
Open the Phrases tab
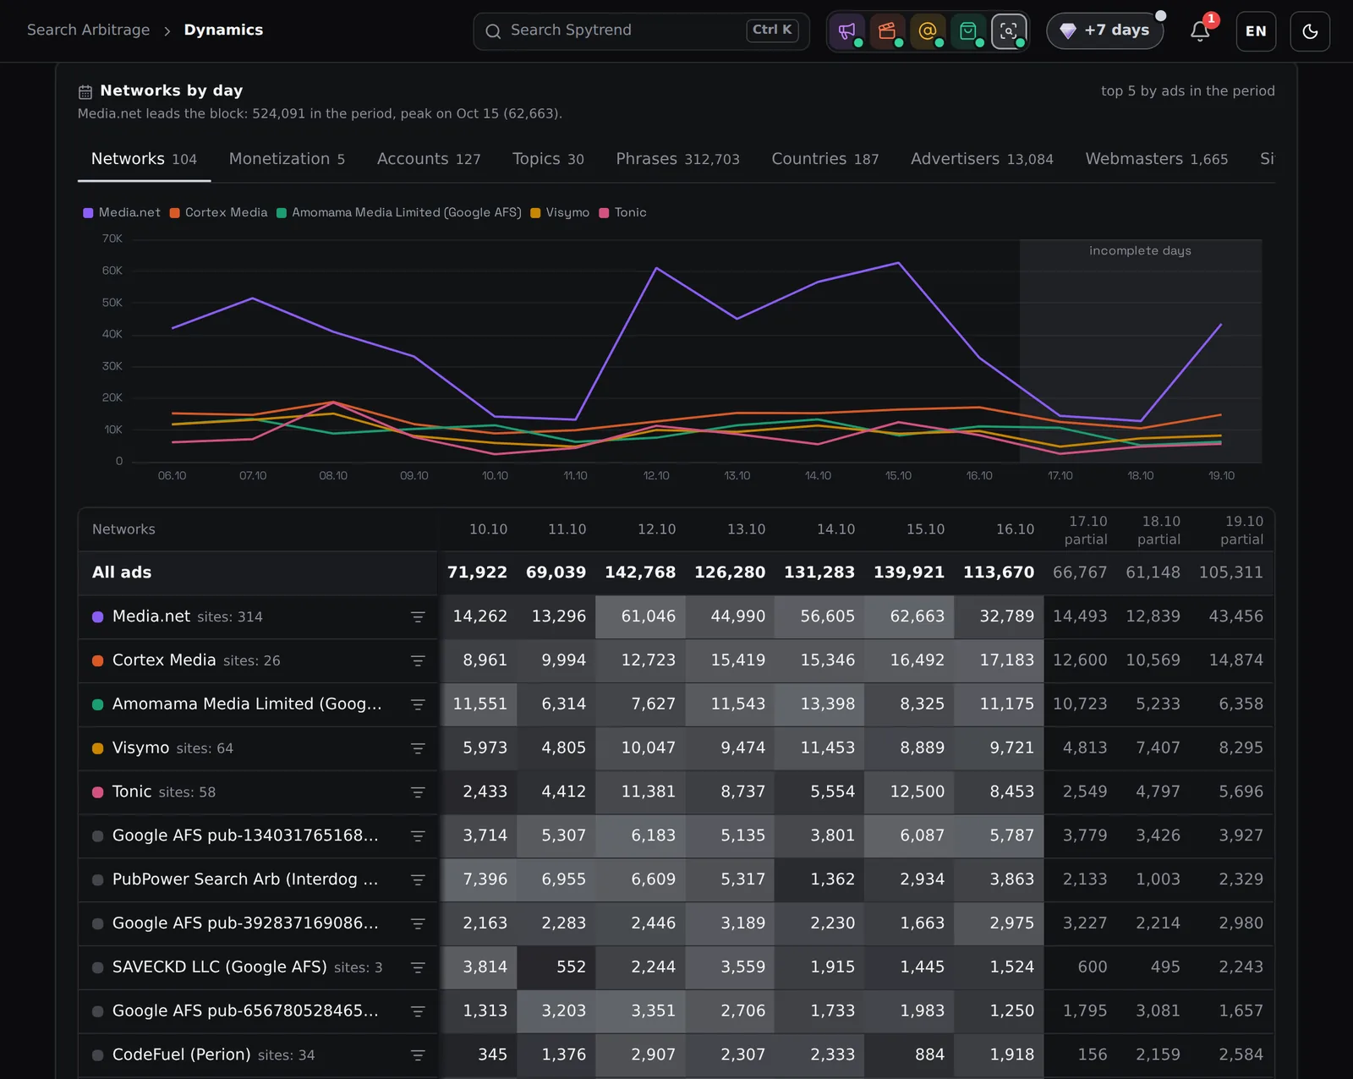point(677,159)
